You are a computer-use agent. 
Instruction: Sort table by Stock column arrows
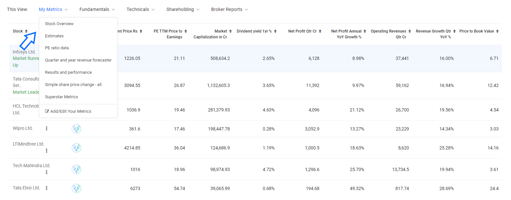point(26,31)
